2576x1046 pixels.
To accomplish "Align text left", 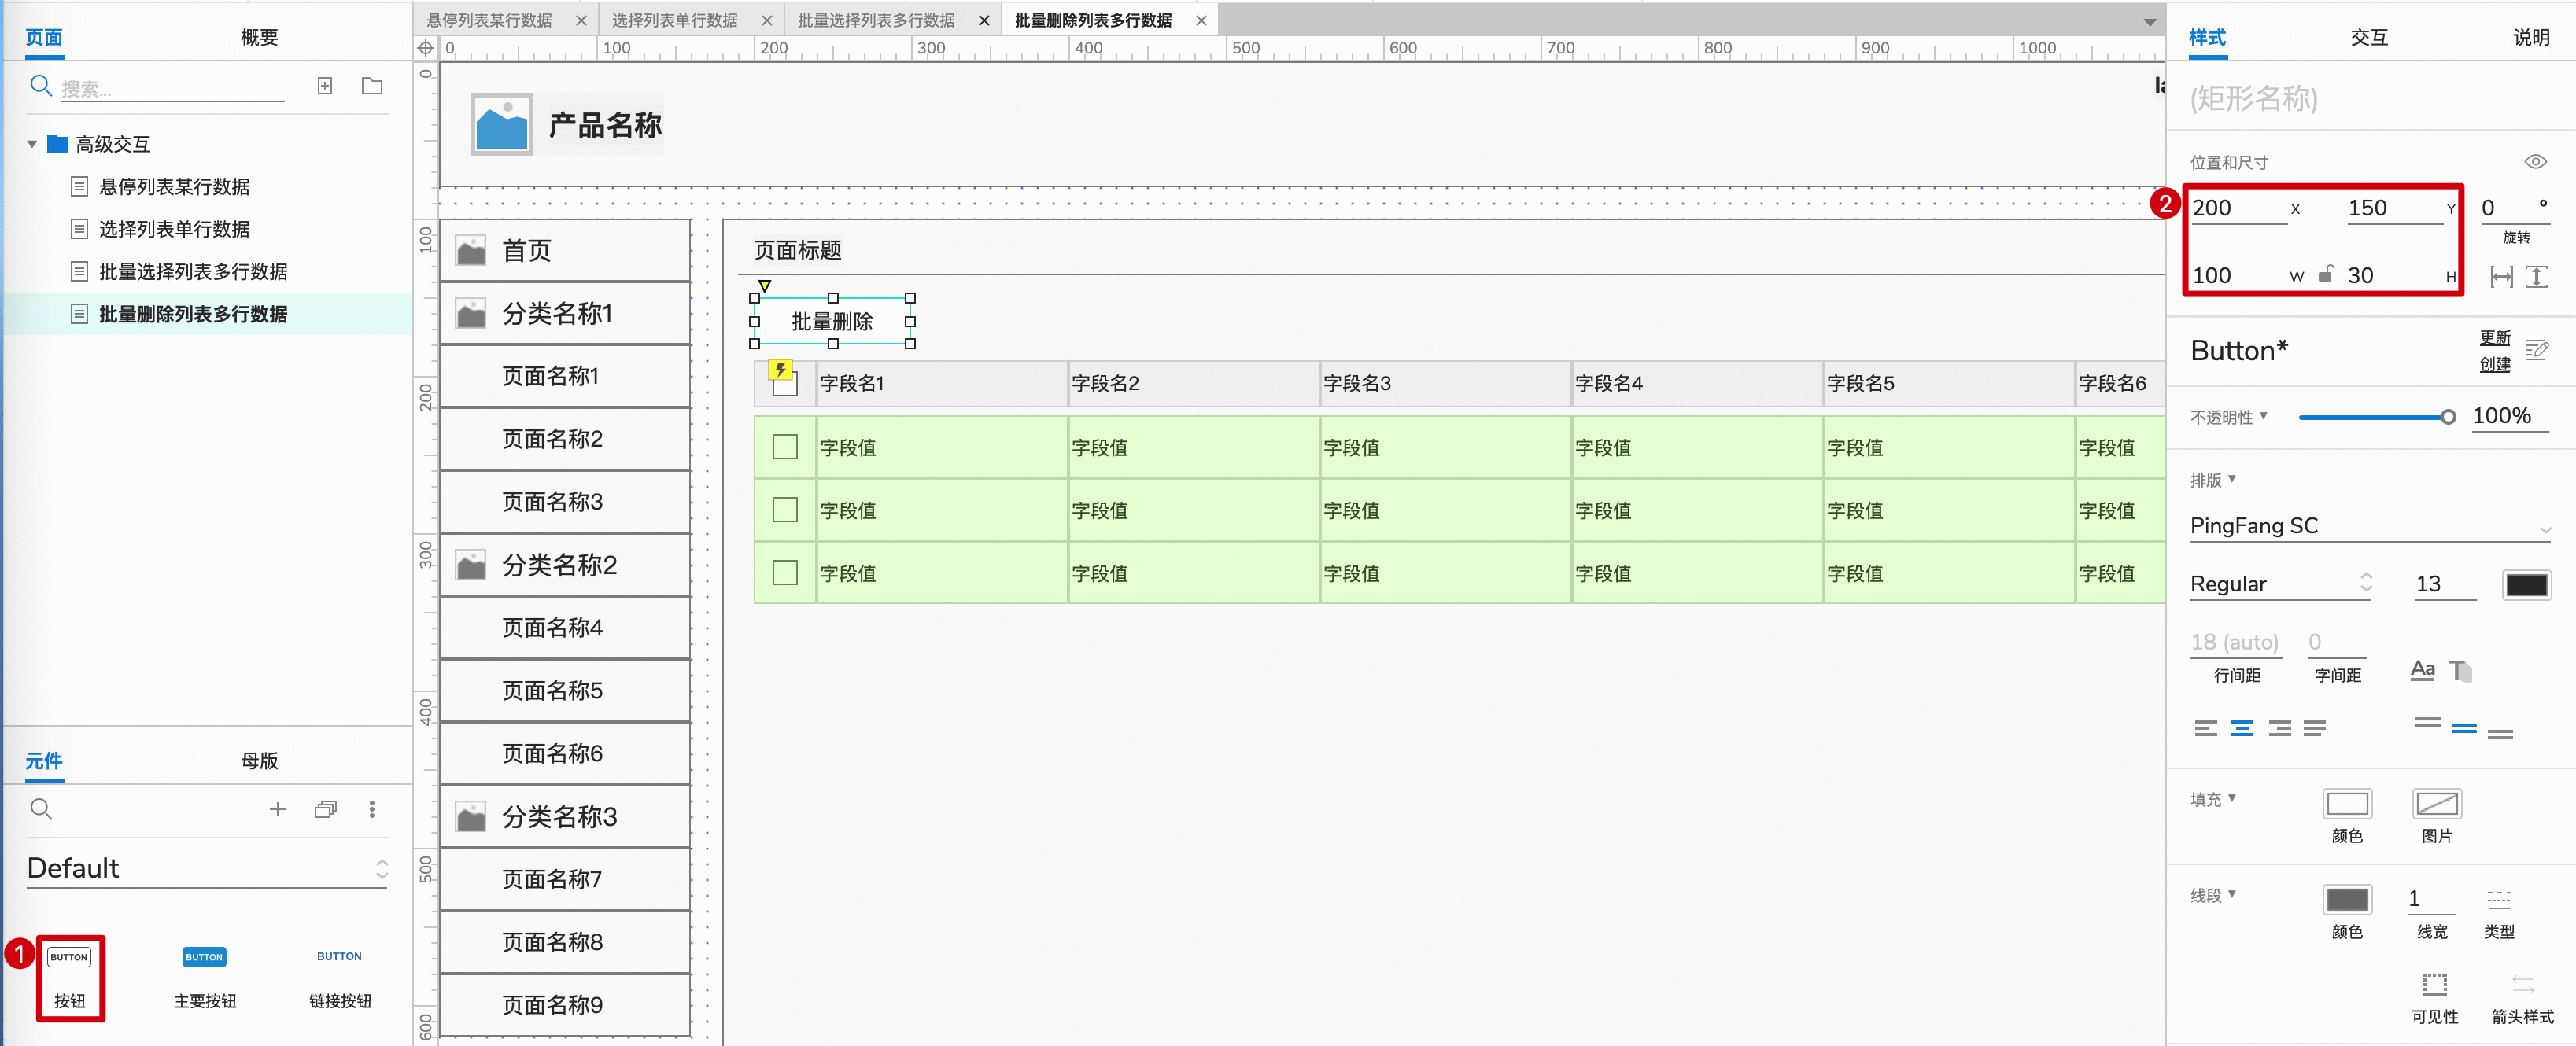I will click(x=2206, y=728).
